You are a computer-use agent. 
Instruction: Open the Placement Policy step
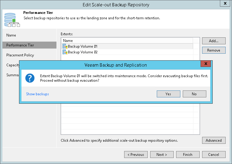click(x=20, y=55)
